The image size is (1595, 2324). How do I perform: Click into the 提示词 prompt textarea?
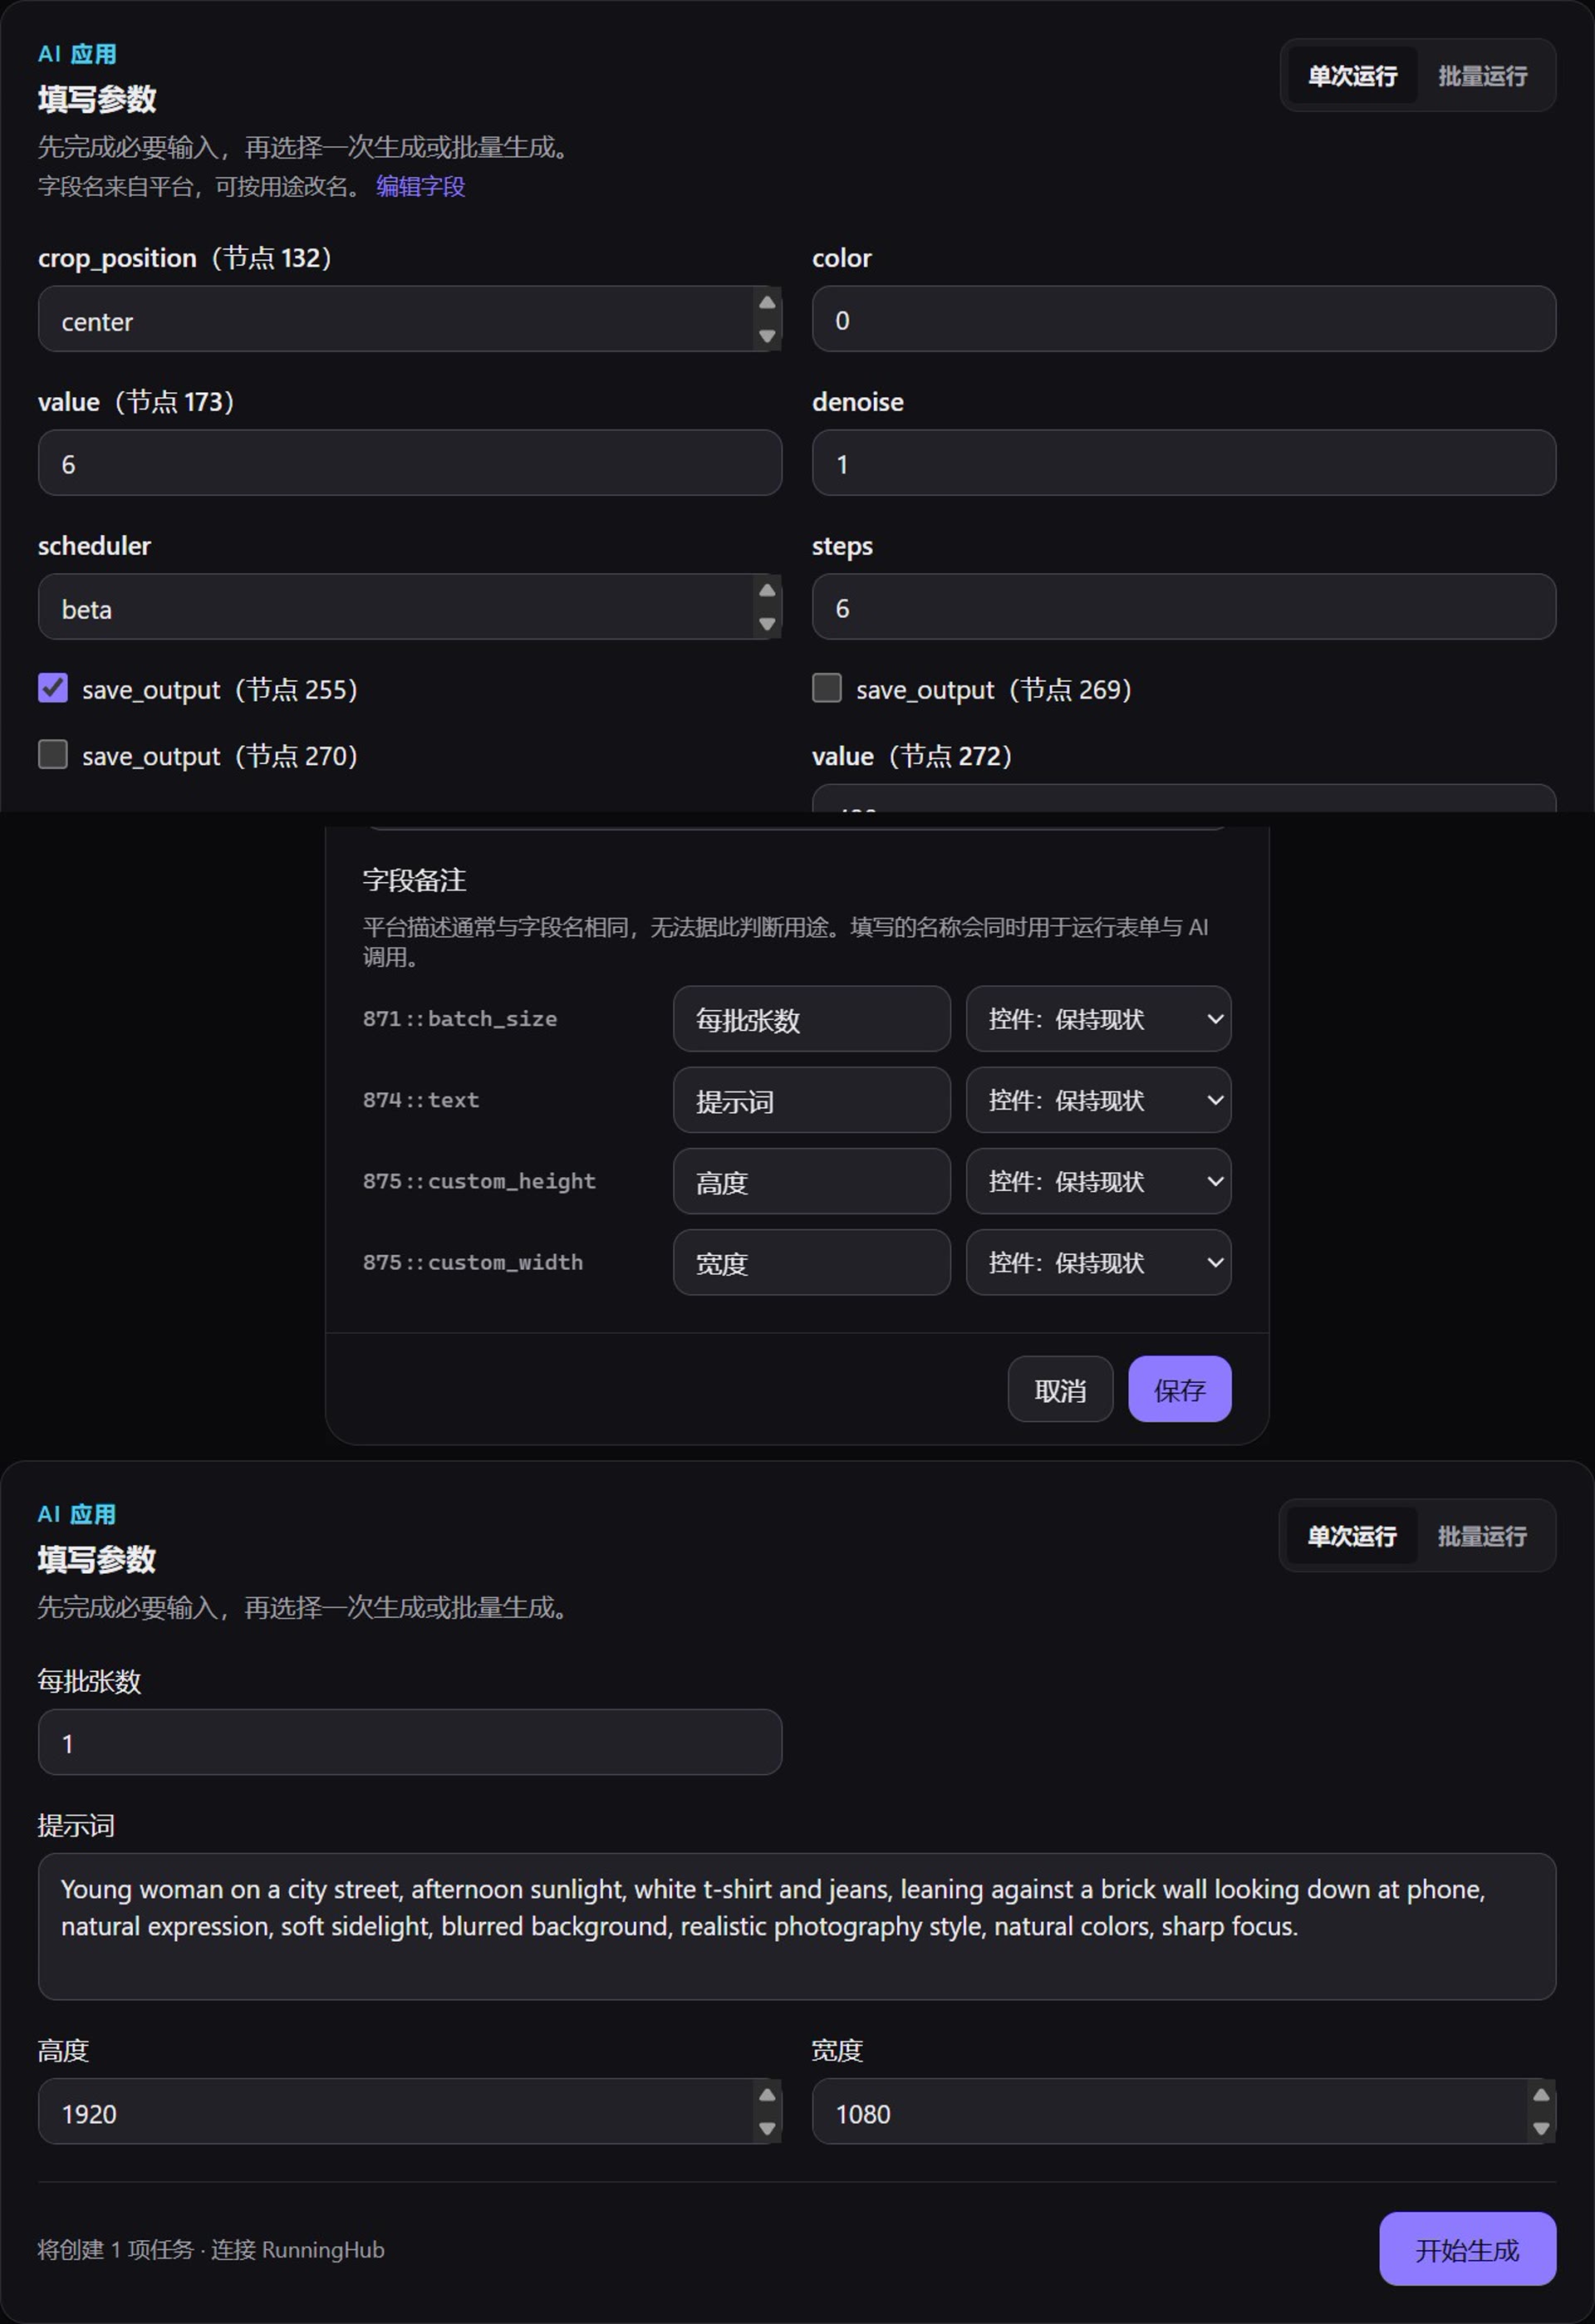(797, 1926)
